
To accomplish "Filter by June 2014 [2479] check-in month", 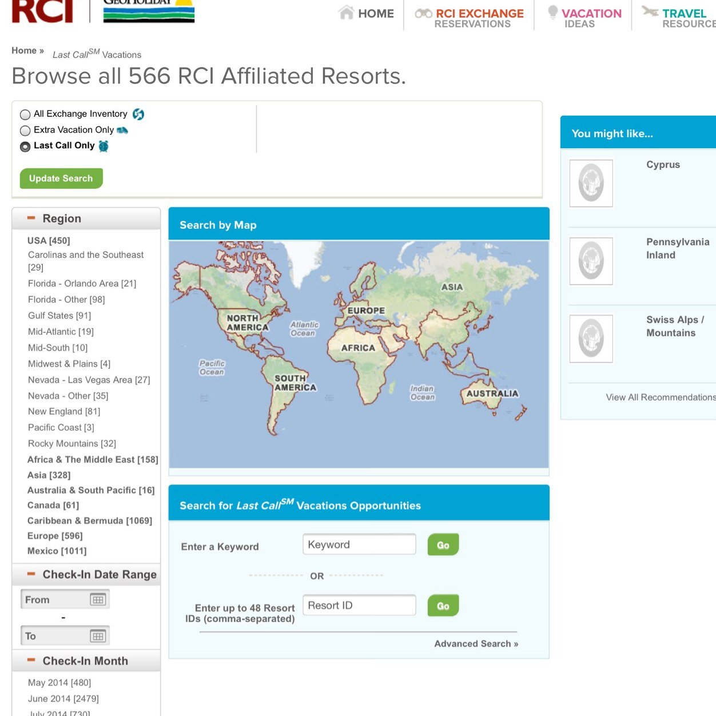I will tap(63, 699).
